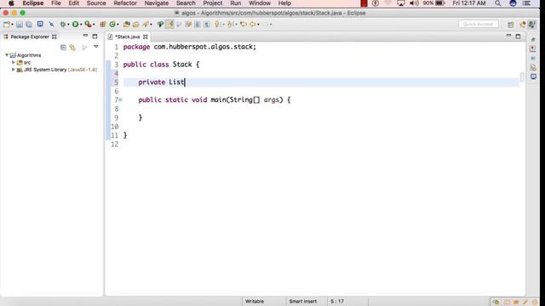Maximize the editor area
The height and width of the screenshot is (306, 545).
coord(518,37)
